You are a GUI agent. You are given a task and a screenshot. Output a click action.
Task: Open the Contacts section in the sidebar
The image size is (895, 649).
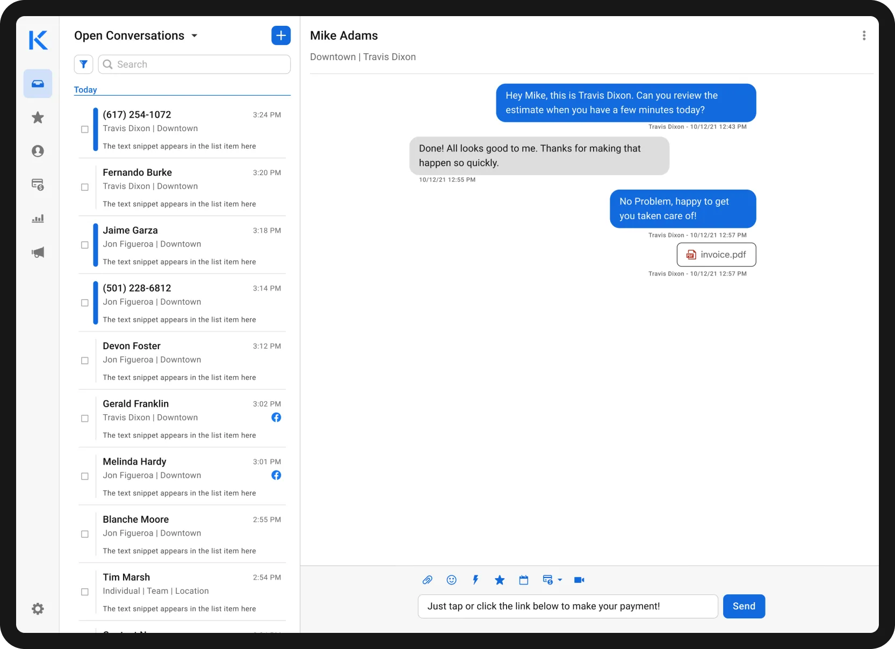(x=38, y=151)
